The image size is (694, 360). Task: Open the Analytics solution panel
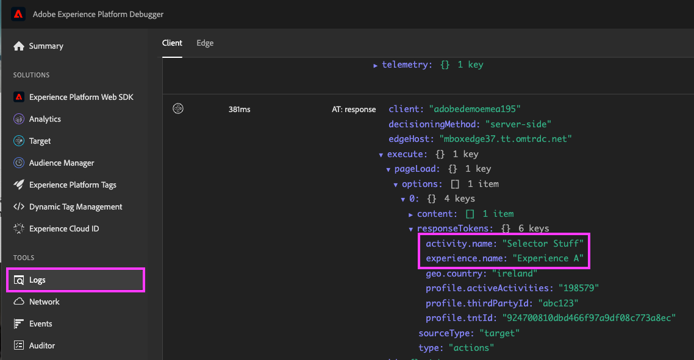[x=52, y=119]
